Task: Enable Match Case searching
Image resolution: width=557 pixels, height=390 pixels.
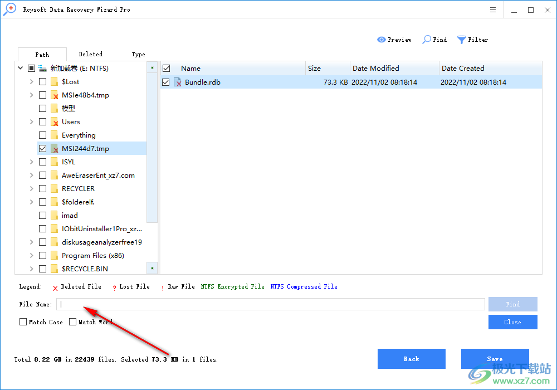Action: (x=23, y=321)
